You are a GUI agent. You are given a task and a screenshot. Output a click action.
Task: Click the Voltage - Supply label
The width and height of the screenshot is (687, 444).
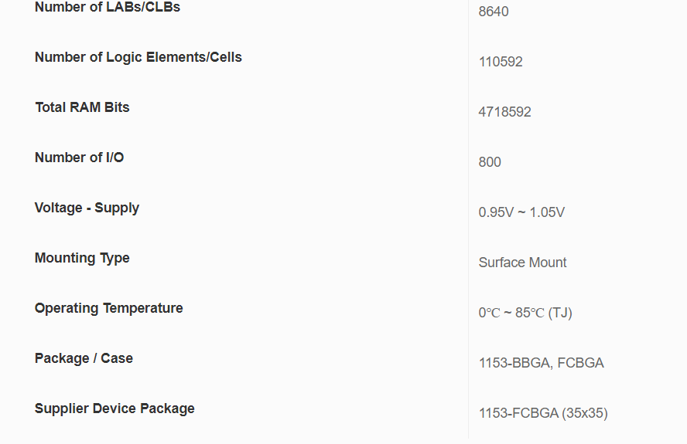pos(87,208)
